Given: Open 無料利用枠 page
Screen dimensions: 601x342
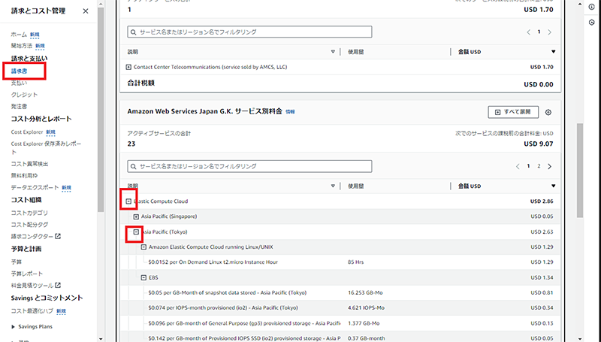Looking at the screenshot, I should 24,176.
